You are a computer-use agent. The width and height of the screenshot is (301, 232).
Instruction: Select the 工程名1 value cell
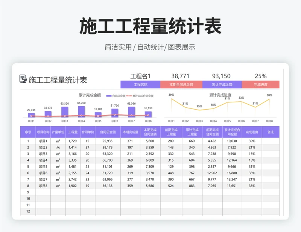[x=140, y=76]
